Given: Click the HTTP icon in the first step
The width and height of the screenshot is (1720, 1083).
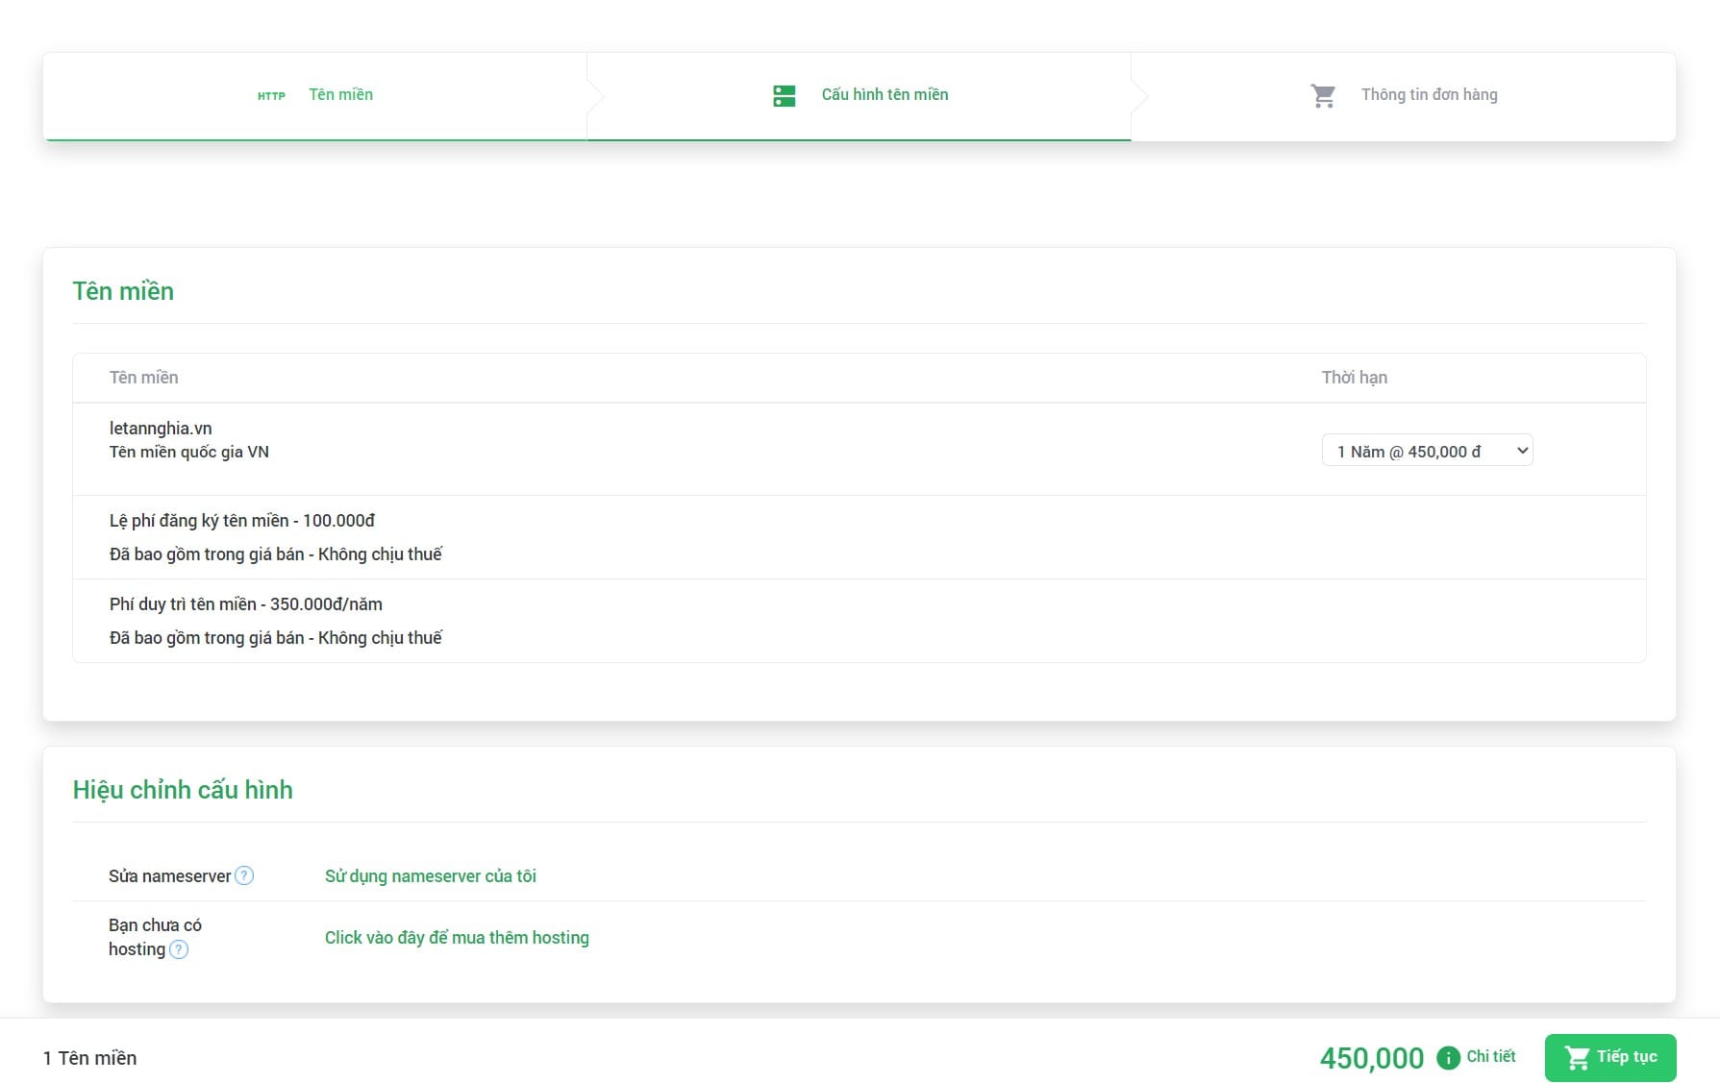Looking at the screenshot, I should click(271, 95).
